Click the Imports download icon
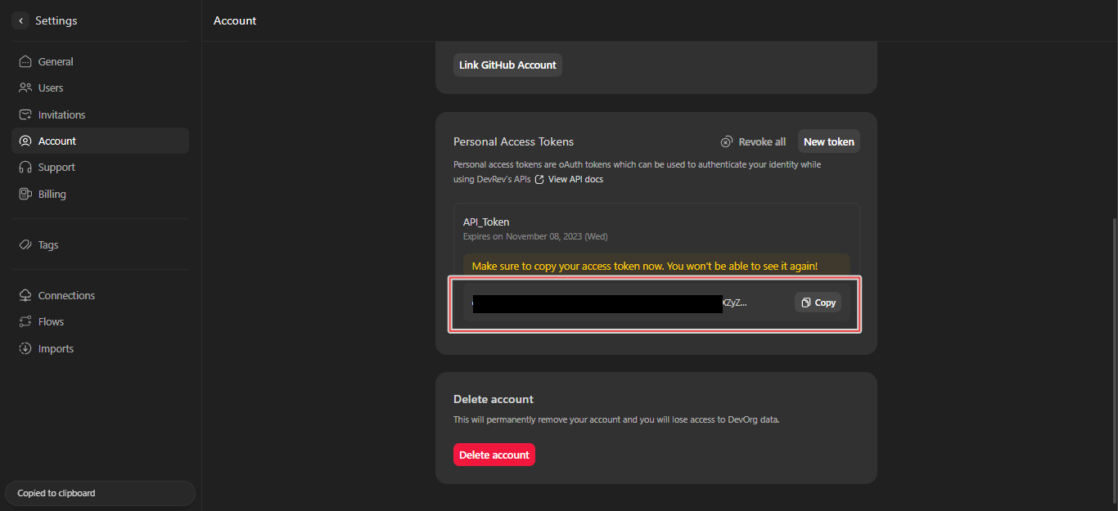 tap(25, 349)
